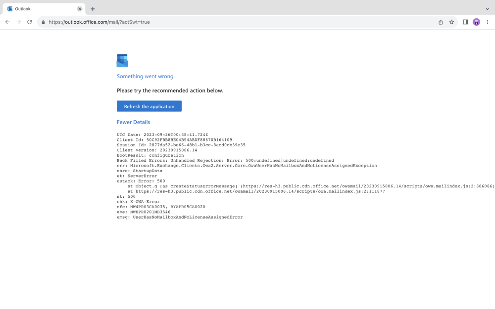This screenshot has height=309, width=495.
Task: Expand the tab search chevron
Action: point(487,9)
